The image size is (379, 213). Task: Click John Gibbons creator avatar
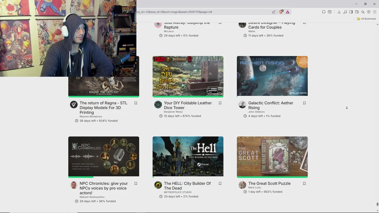[243, 104]
